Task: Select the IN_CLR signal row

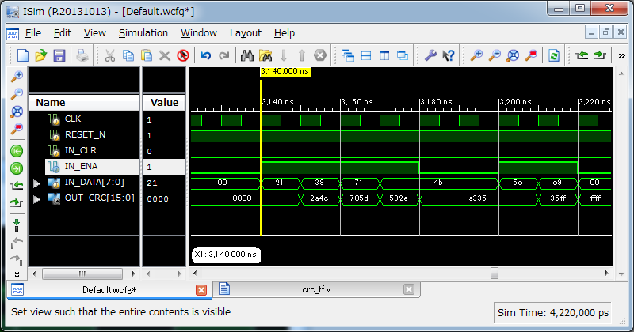Action: (91, 150)
